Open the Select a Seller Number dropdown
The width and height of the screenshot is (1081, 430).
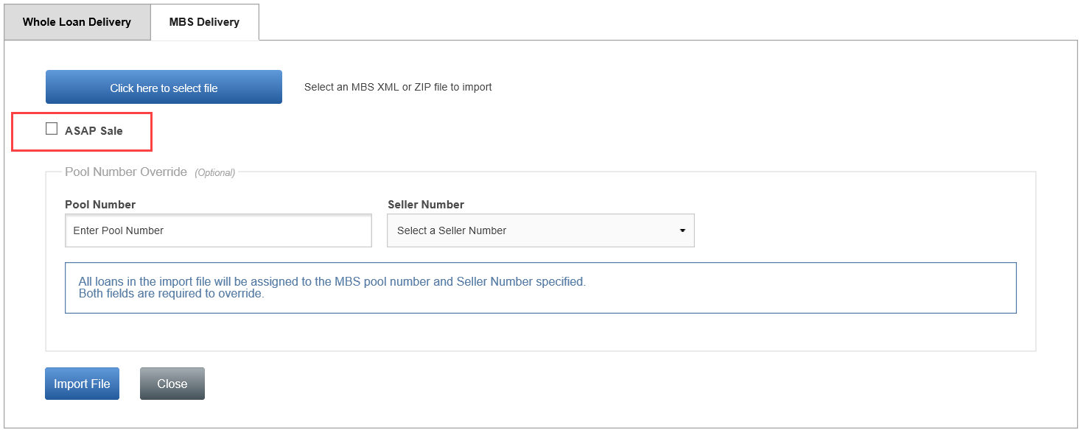tap(540, 230)
